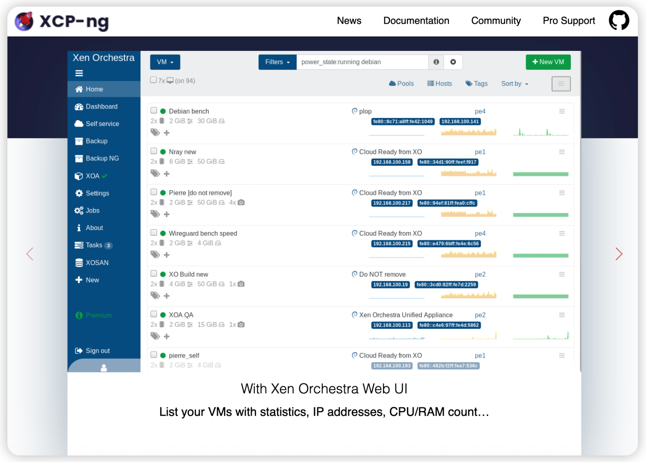Add a tag to Nray new
Screen dimensions: 646x462
pos(167,174)
